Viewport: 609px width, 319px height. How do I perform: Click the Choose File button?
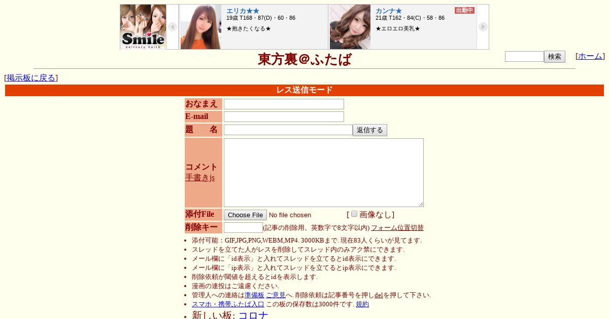click(245, 215)
